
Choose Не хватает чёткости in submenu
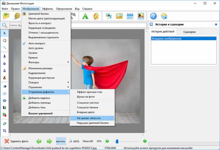tap(92, 118)
